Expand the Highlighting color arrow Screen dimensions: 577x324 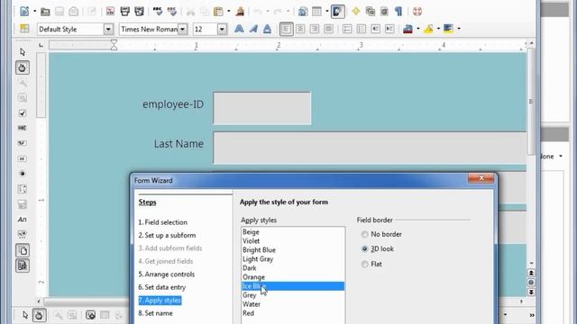(x=438, y=29)
